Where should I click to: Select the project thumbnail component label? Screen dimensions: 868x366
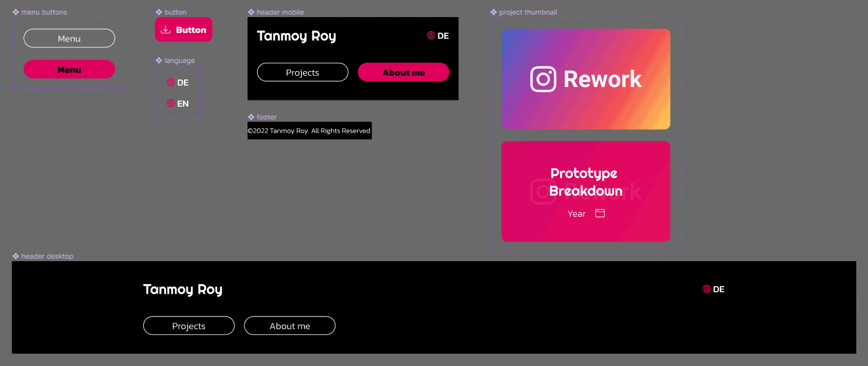pos(524,12)
